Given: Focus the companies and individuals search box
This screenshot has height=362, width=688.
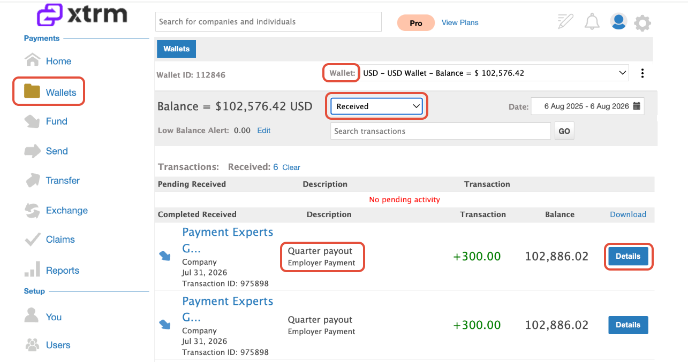Looking at the screenshot, I should click(268, 22).
